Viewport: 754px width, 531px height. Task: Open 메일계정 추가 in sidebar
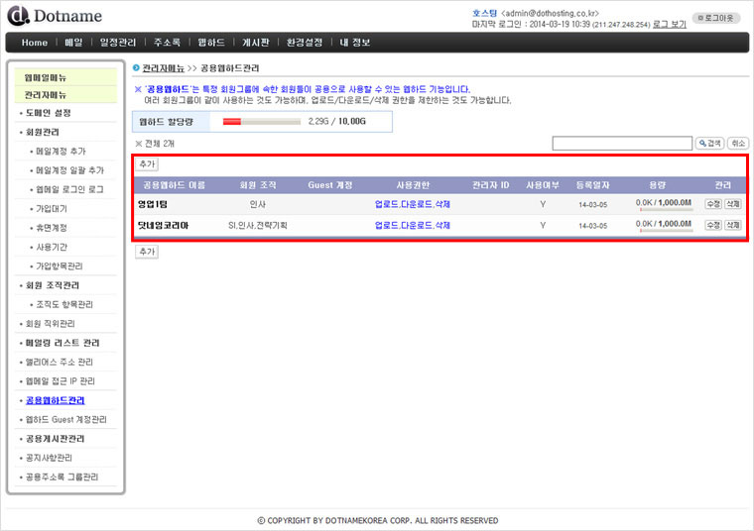[61, 152]
